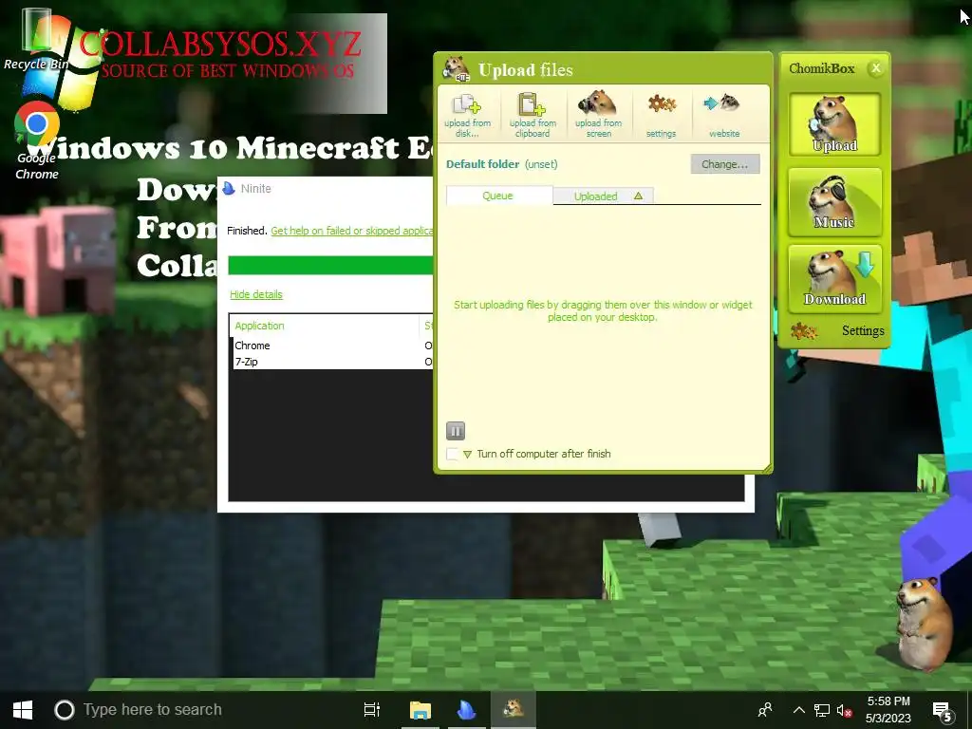Close the ChomikBox widget with X
The image size is (972, 729).
875,68
